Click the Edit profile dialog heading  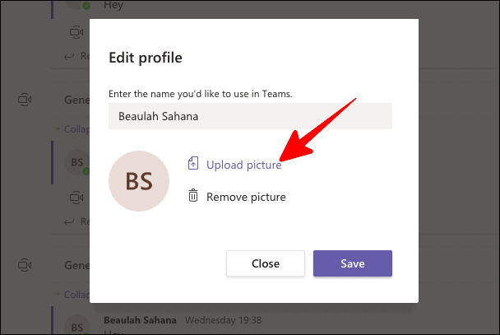pyautogui.click(x=146, y=58)
